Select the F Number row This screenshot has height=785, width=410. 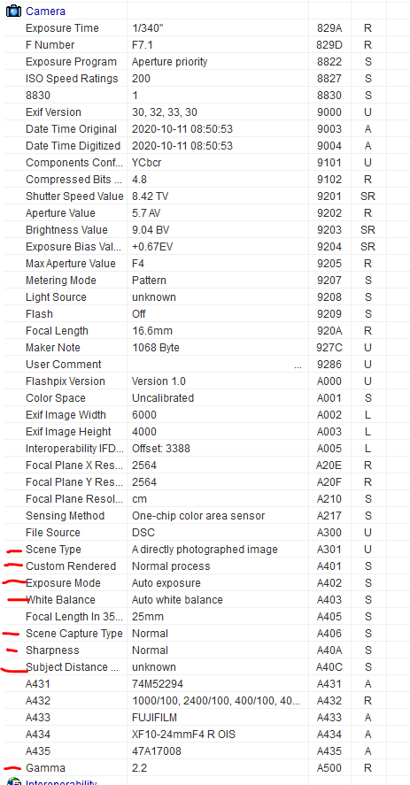[x=205, y=45]
